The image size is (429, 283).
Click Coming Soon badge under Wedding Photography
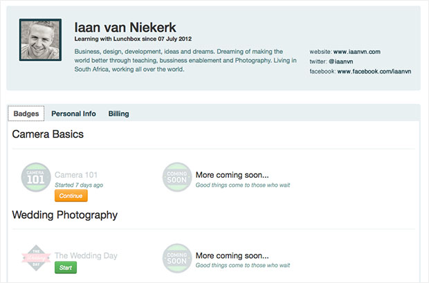click(177, 257)
